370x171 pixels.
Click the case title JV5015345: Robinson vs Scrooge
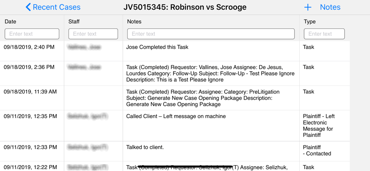(x=185, y=7)
